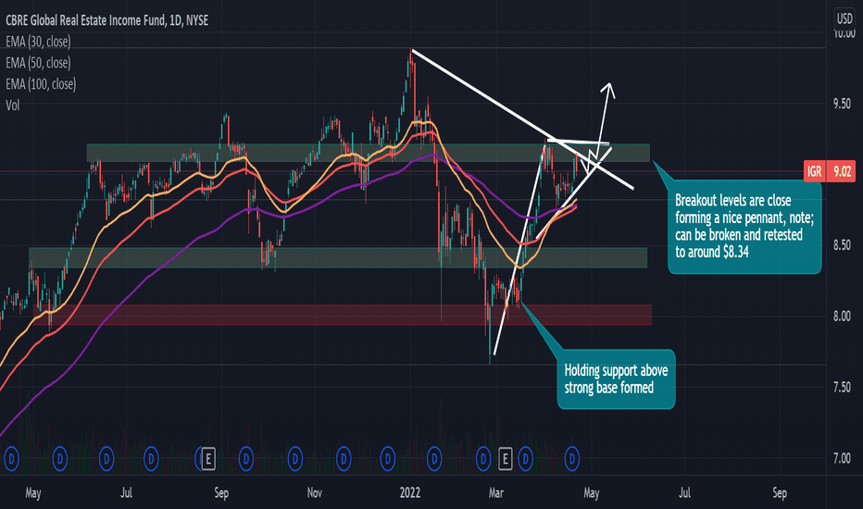This screenshot has height=509, width=863.
Task: Select the red support zone rectangle near 8.00
Action: tap(343, 315)
